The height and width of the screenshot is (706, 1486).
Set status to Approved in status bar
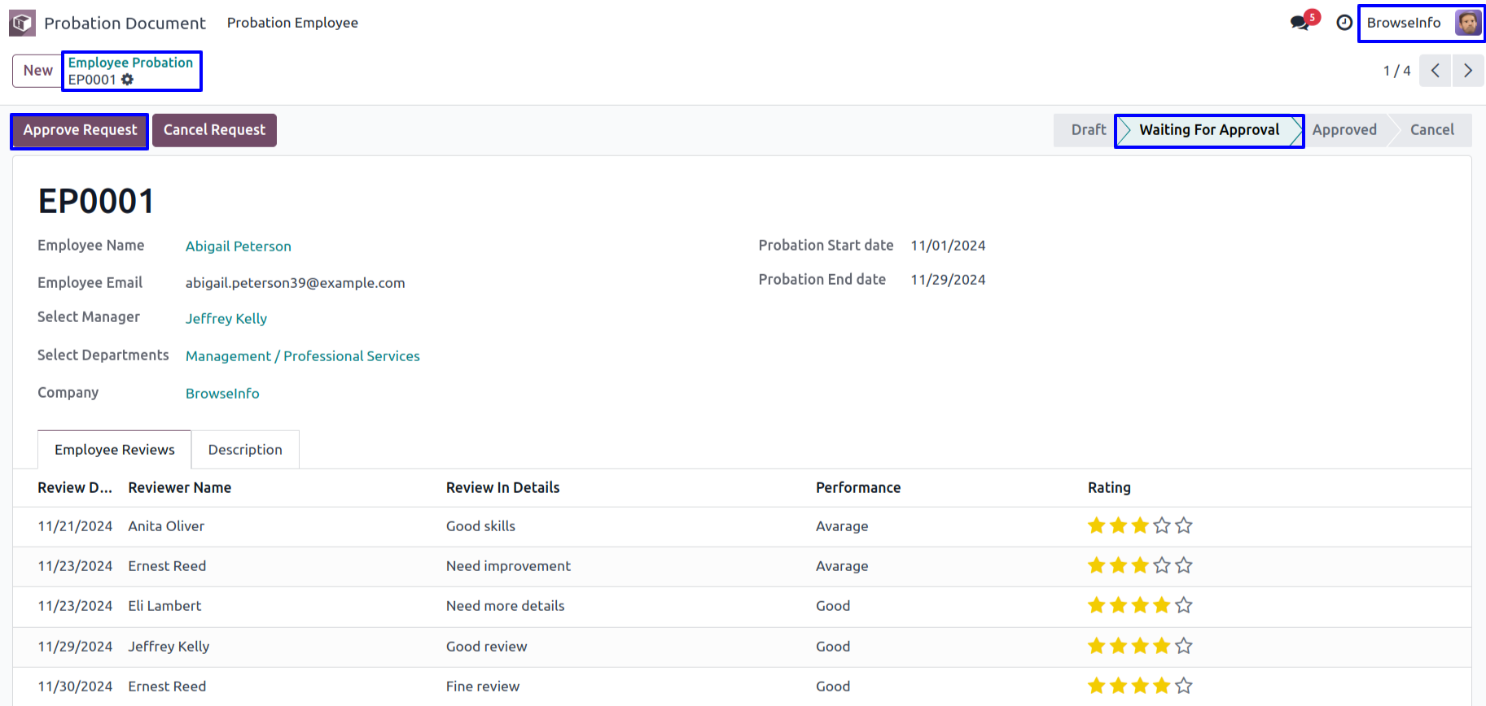click(x=1344, y=130)
